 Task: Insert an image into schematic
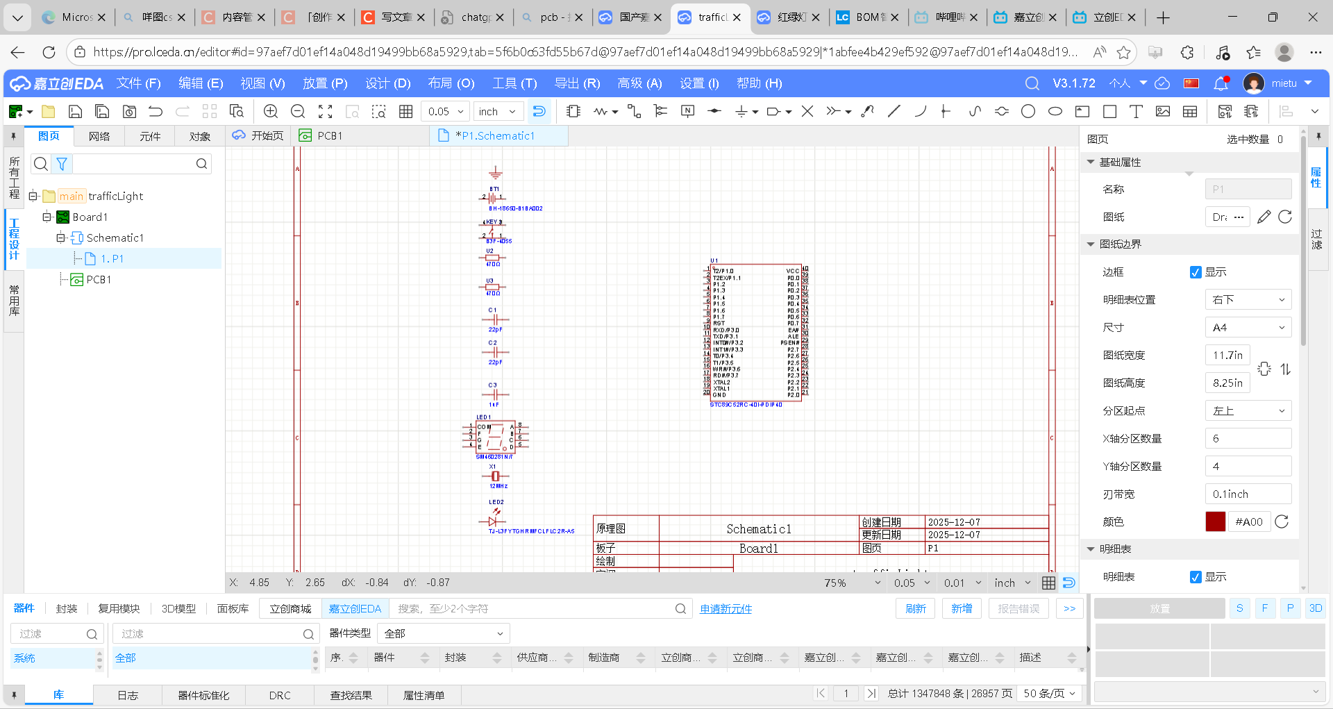1163,111
